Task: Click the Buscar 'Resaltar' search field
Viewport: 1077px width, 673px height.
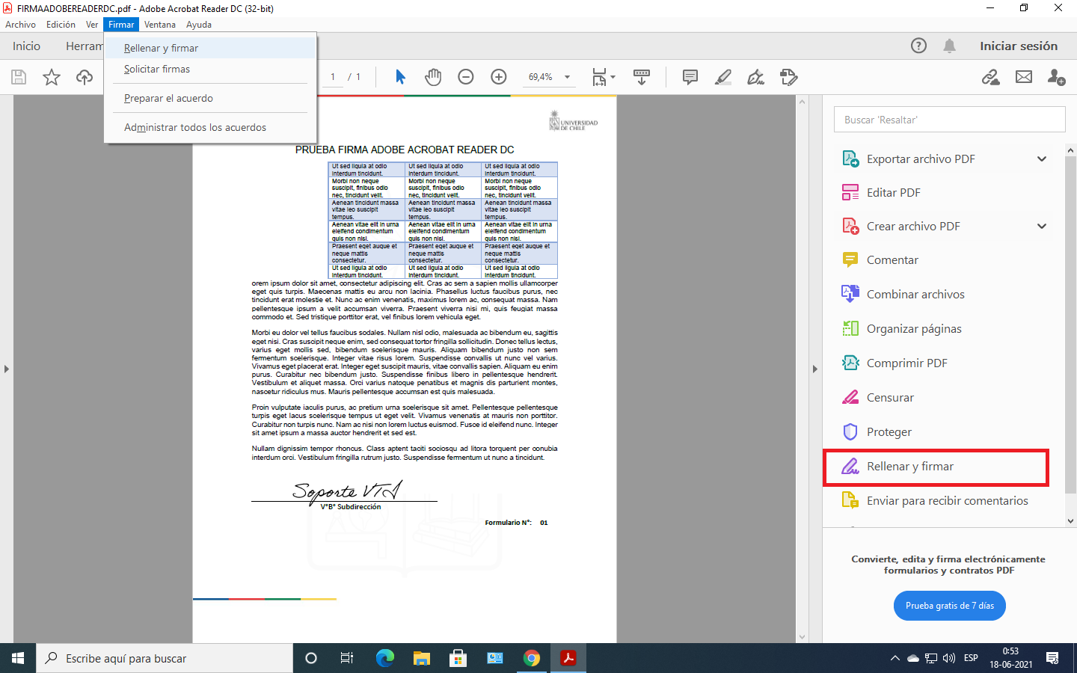Action: (x=949, y=120)
